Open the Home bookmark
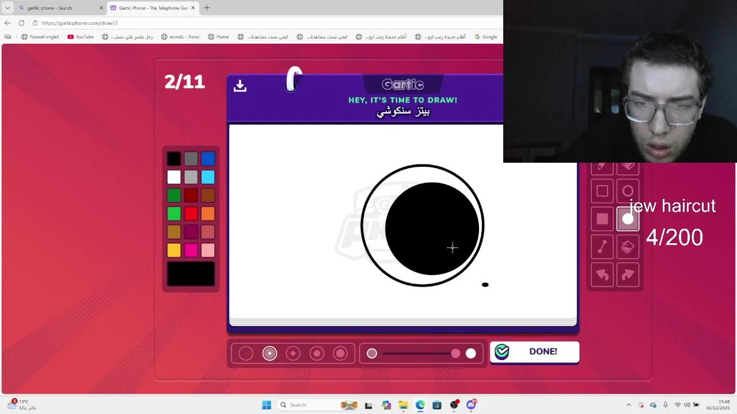The image size is (737, 414). pyautogui.click(x=218, y=37)
